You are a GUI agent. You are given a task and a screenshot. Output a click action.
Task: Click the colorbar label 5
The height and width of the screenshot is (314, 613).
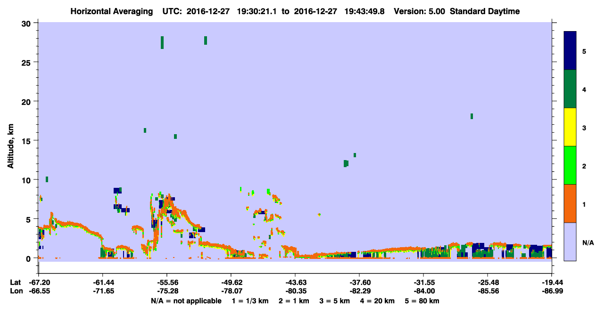[x=584, y=51]
